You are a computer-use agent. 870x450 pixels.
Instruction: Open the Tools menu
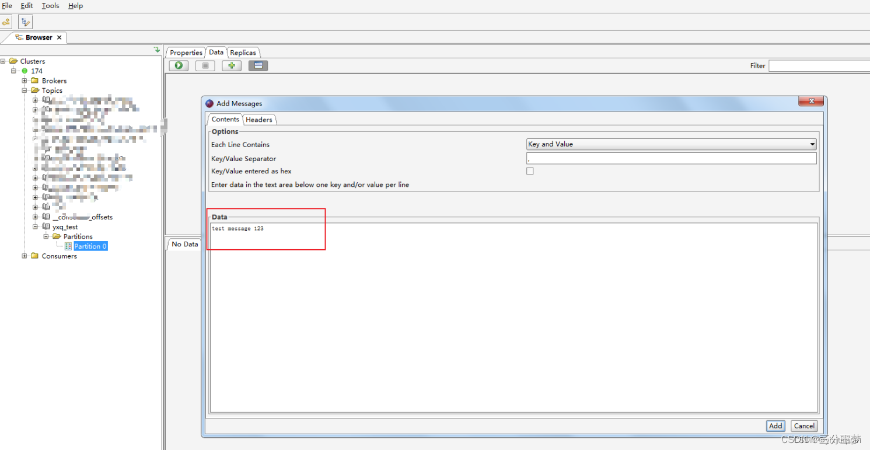pyautogui.click(x=51, y=6)
